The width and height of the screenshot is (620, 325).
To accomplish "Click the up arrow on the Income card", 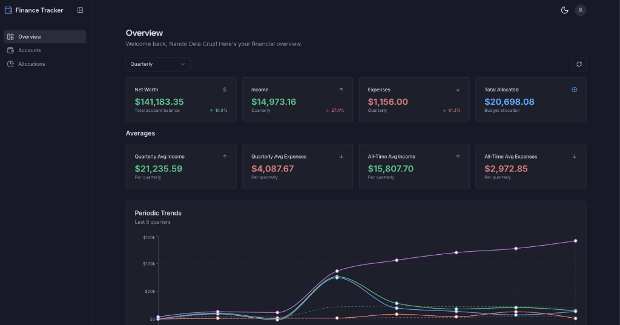I will pos(341,90).
